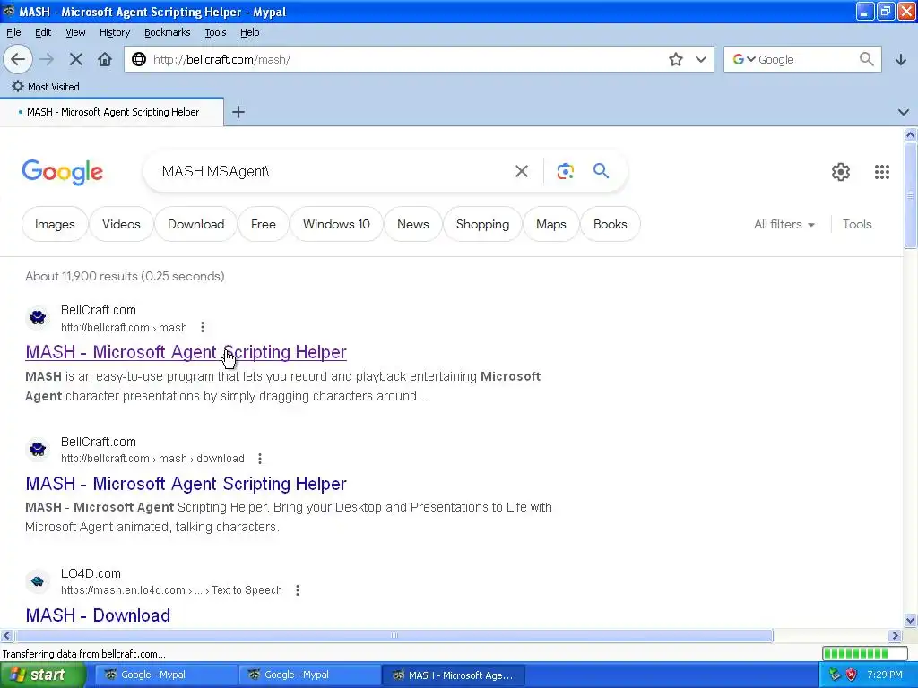Open the Downloads arrow icon
918x688 pixels.
pos(900,59)
